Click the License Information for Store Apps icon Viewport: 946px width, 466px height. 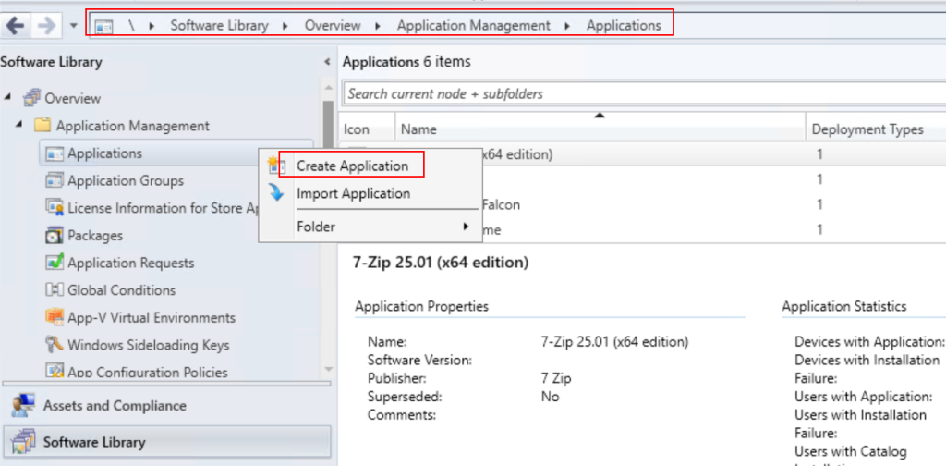click(54, 208)
